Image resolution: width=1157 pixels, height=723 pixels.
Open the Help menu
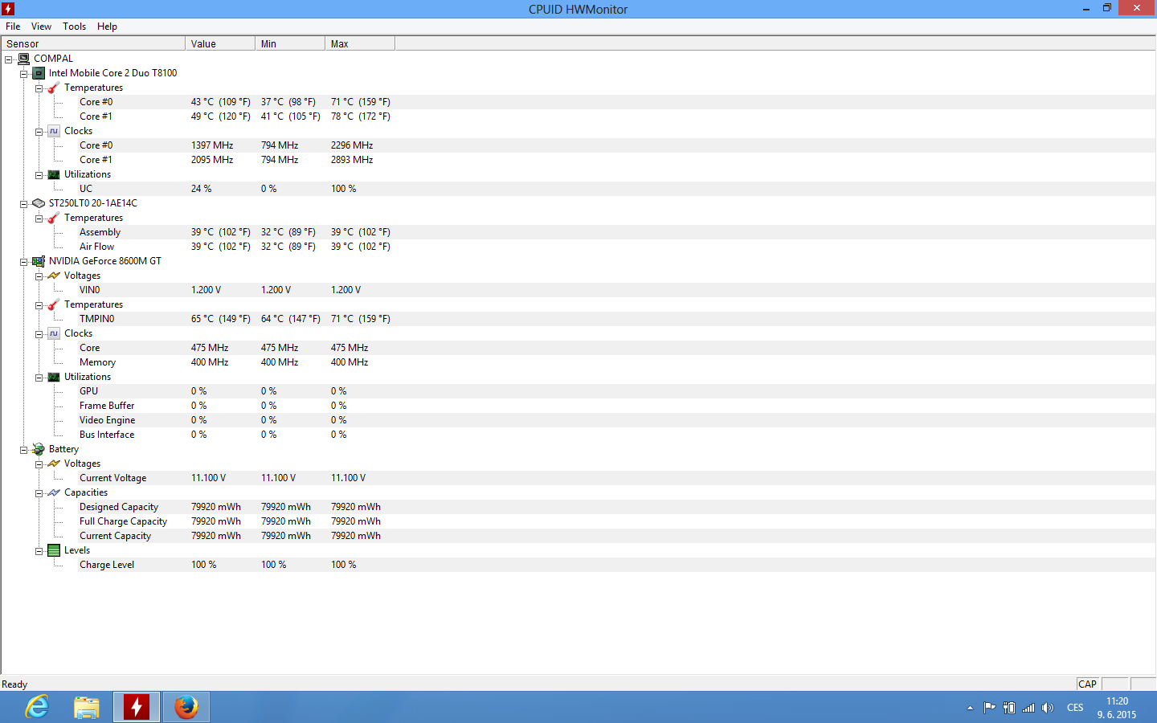(107, 27)
